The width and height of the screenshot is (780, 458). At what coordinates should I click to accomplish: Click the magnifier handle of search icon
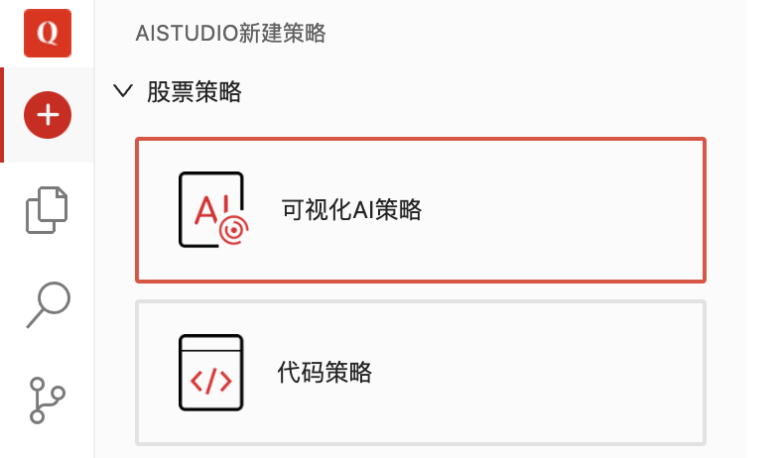[x=36, y=318]
